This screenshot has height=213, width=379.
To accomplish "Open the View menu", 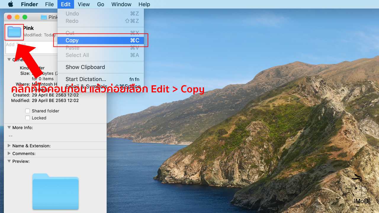I will (84, 4).
